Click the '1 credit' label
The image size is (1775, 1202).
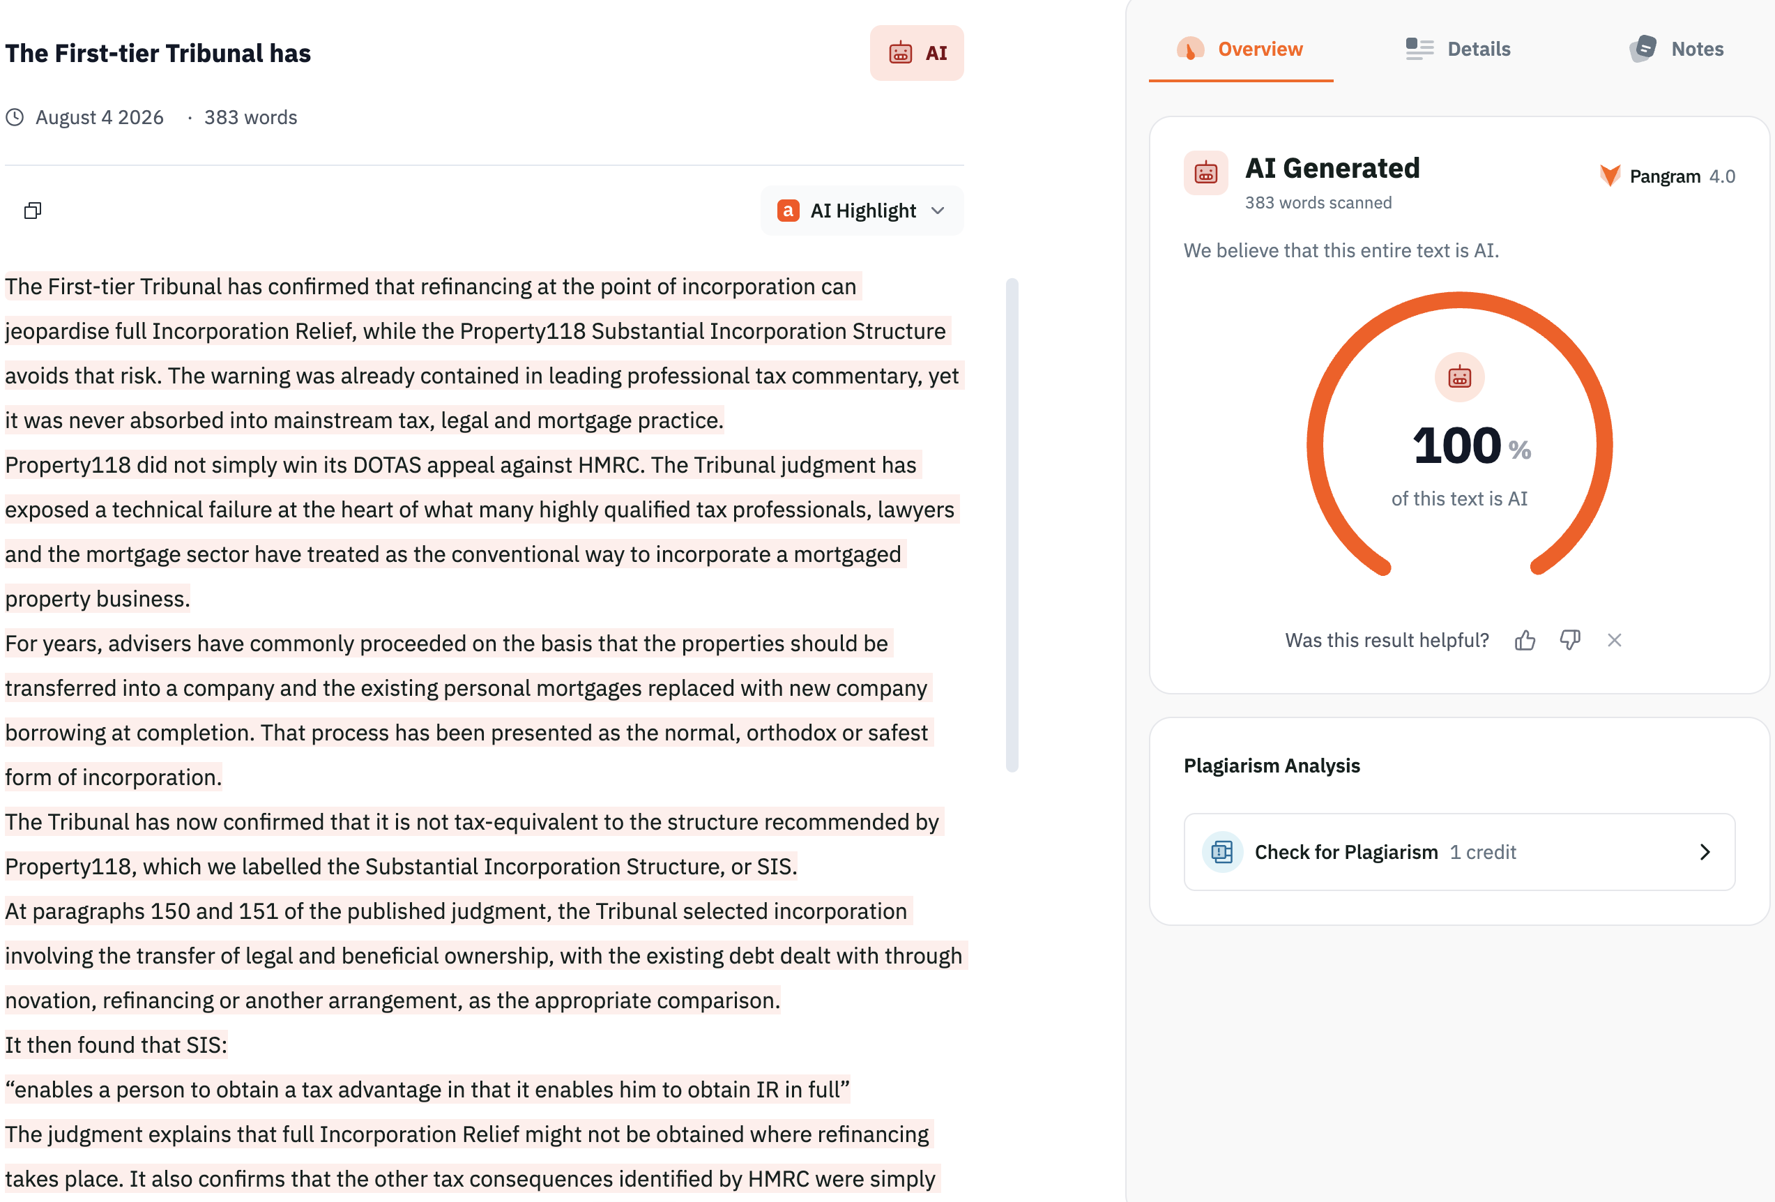click(x=1482, y=851)
